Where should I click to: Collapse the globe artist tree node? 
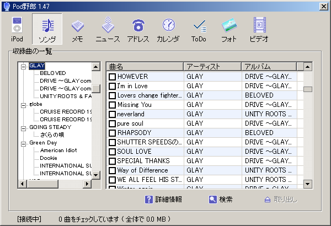23,105
